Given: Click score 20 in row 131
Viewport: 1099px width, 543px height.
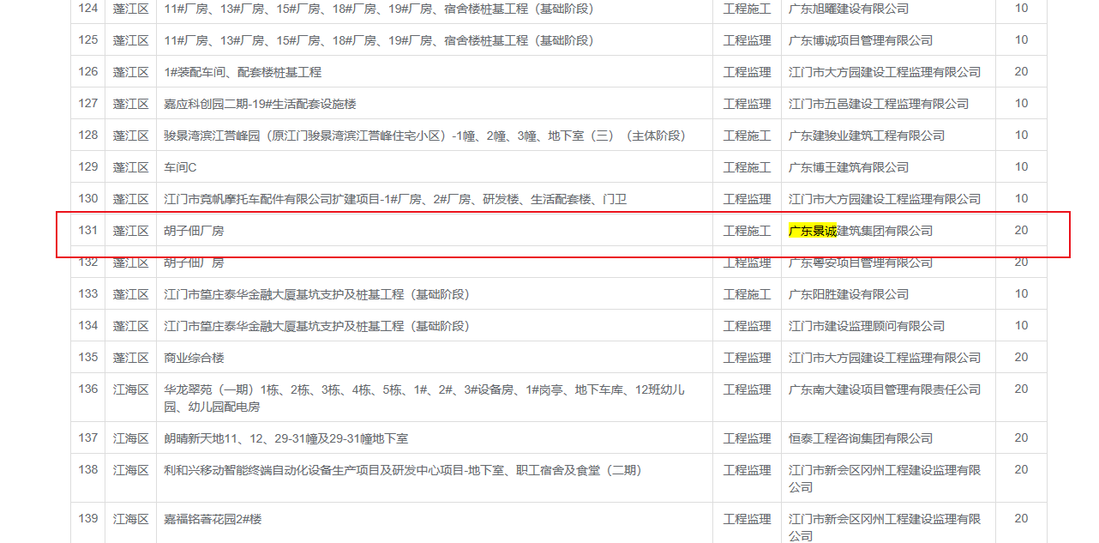Looking at the screenshot, I should (1021, 231).
